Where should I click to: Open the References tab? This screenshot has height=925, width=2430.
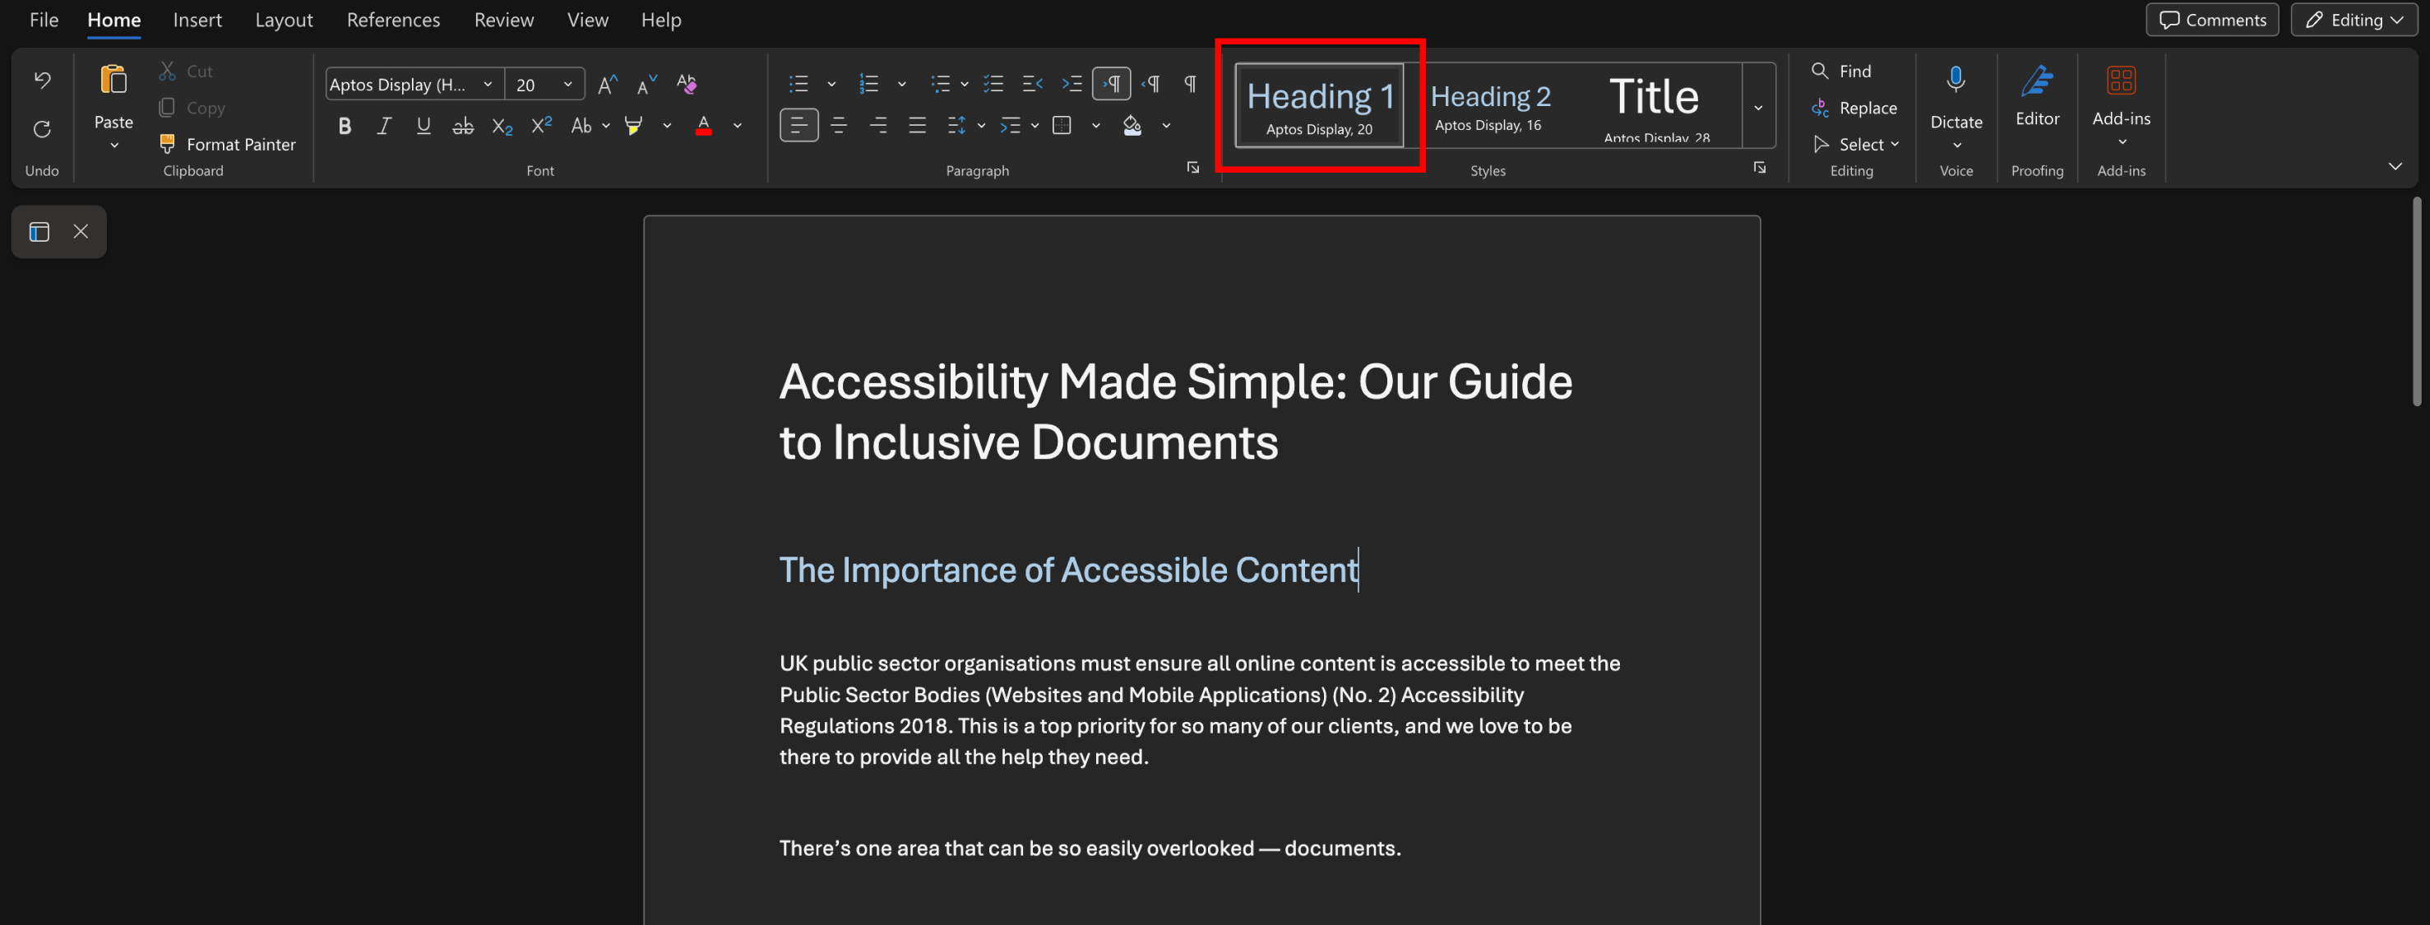(x=393, y=20)
